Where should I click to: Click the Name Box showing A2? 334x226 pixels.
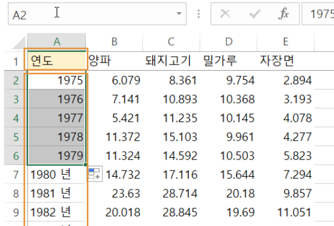pos(97,14)
